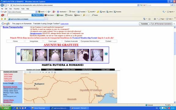Open the Edit menu
The height and width of the screenshot is (110, 176).
pyautogui.click(x=6, y=9)
